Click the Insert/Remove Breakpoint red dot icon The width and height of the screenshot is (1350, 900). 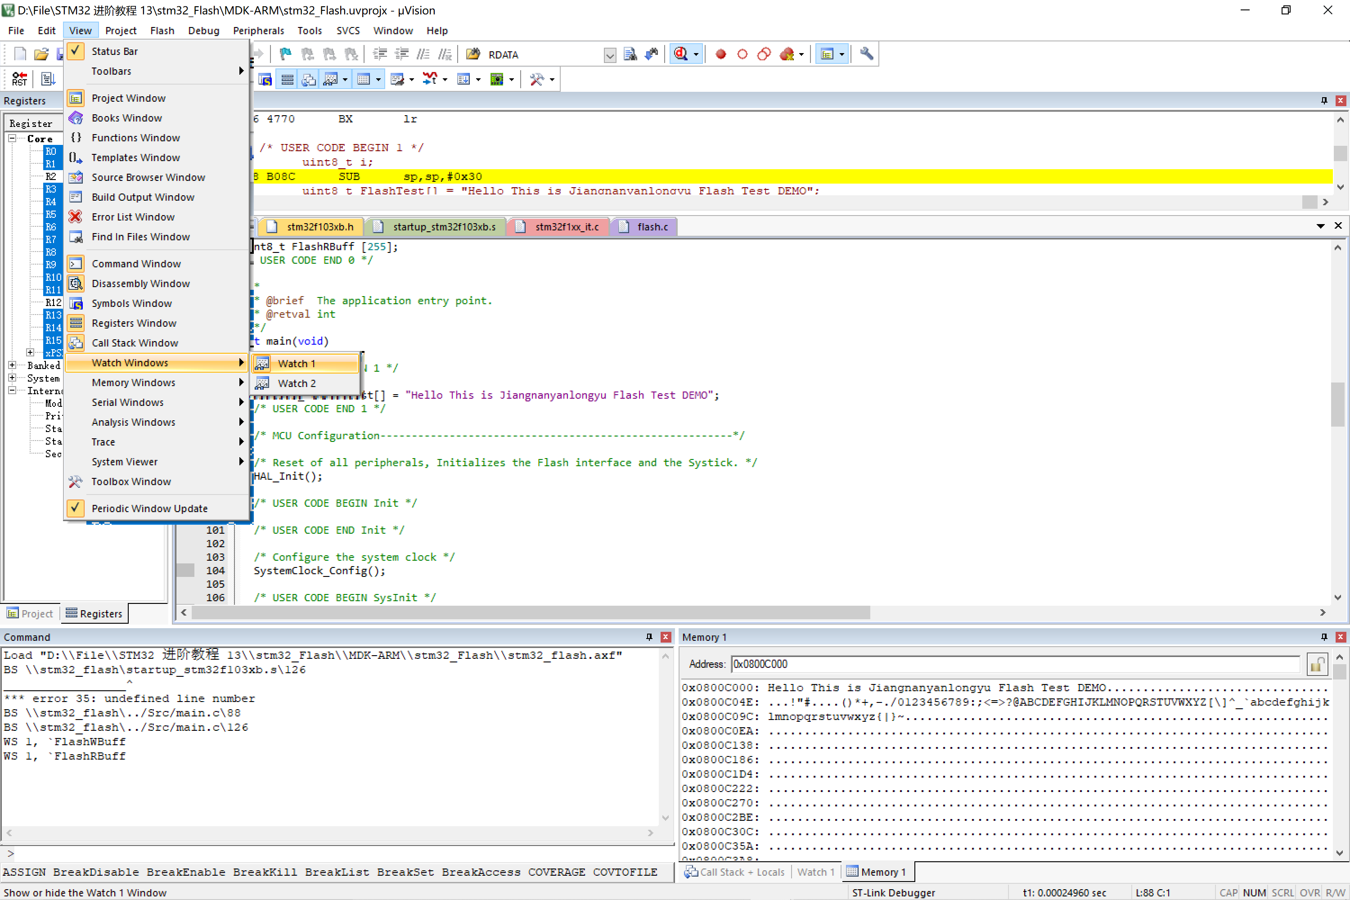tap(721, 54)
